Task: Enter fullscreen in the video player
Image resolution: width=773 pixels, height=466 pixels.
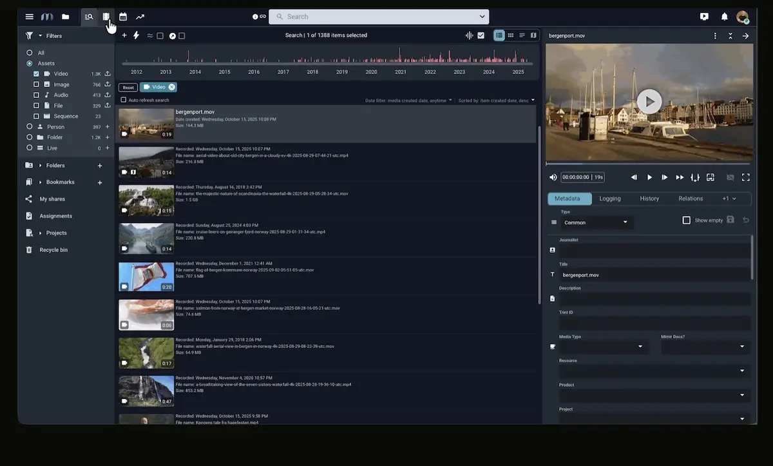Action: pos(746,177)
